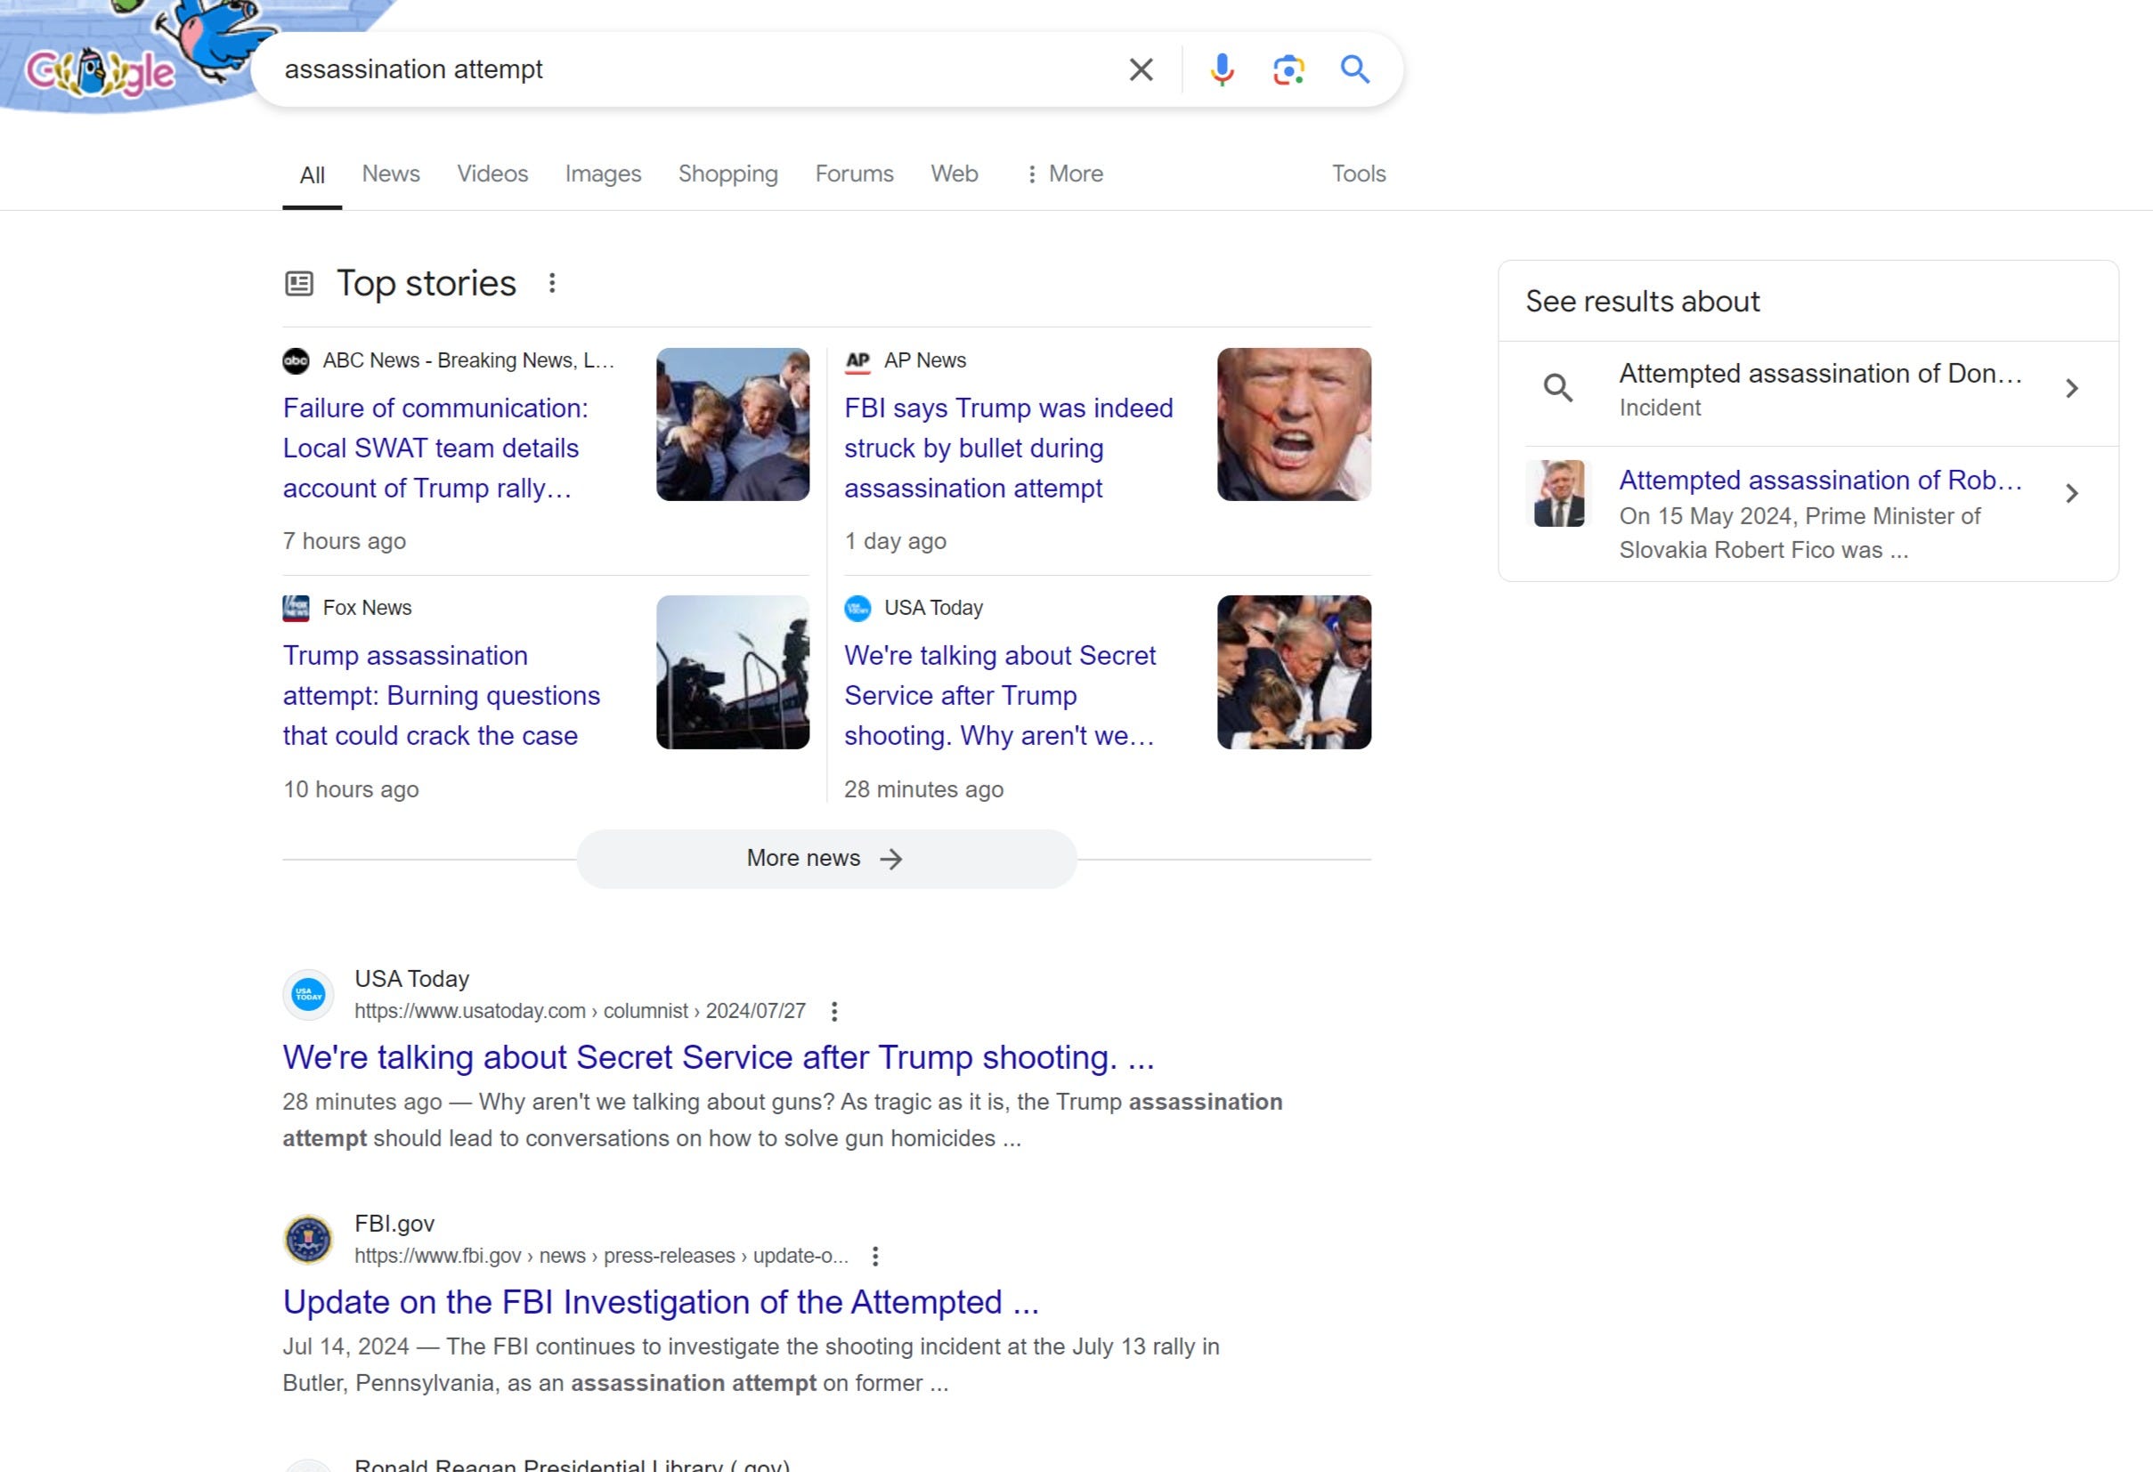The image size is (2153, 1472).
Task: Expand Attempted assassination of Don… chevron
Action: [2071, 389]
